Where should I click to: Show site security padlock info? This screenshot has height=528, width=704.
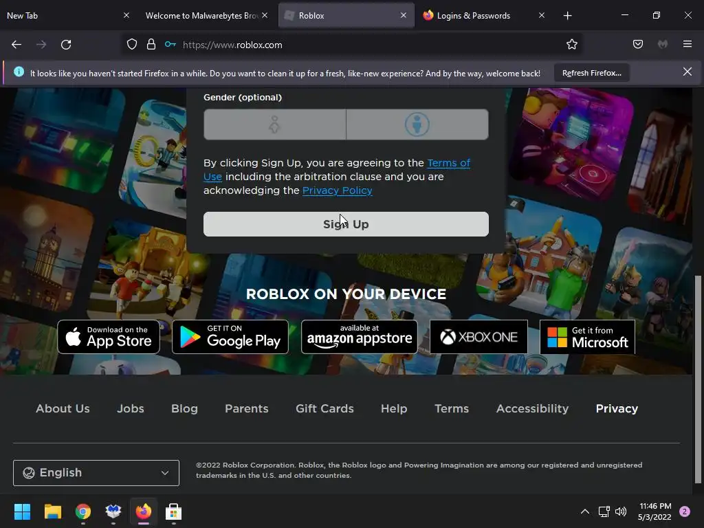pyautogui.click(x=151, y=45)
